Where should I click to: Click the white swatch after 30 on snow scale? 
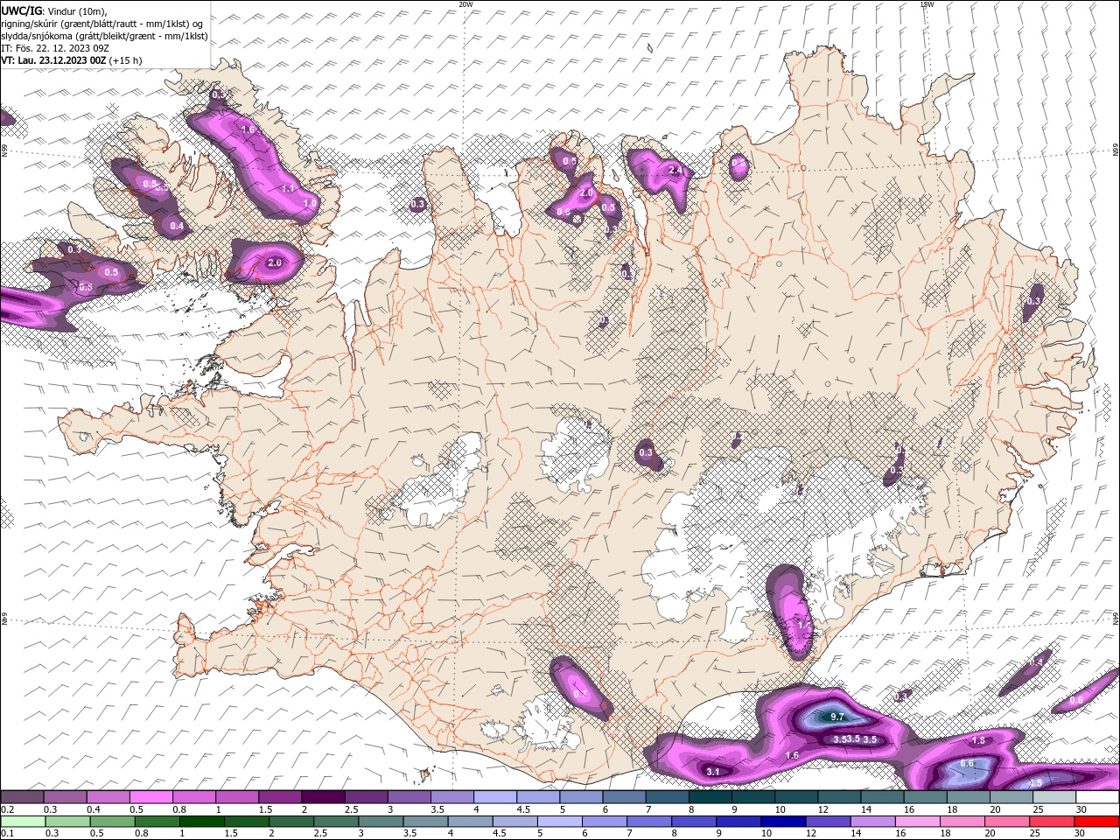tap(1098, 797)
